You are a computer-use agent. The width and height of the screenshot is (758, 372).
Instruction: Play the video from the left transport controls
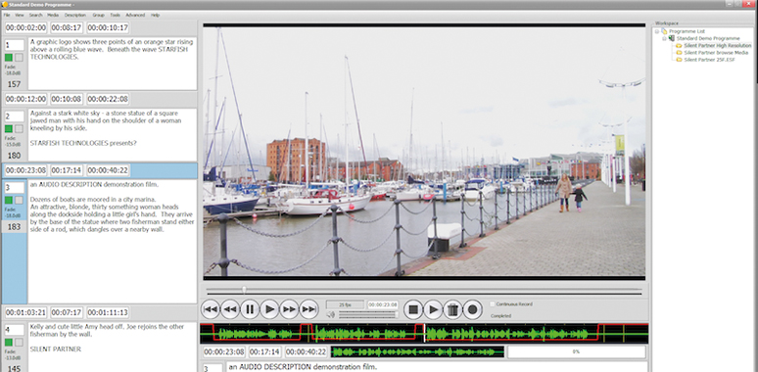click(x=269, y=309)
